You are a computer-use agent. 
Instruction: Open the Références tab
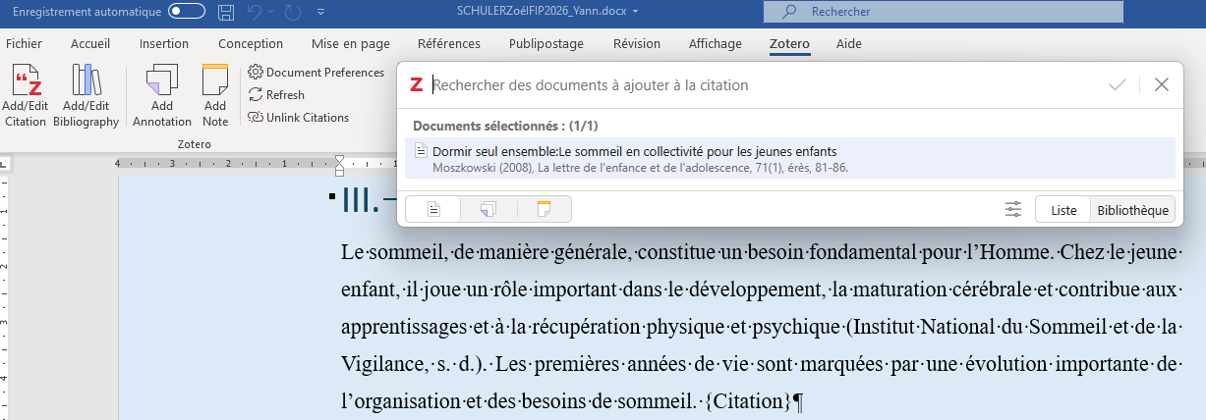[x=449, y=43]
